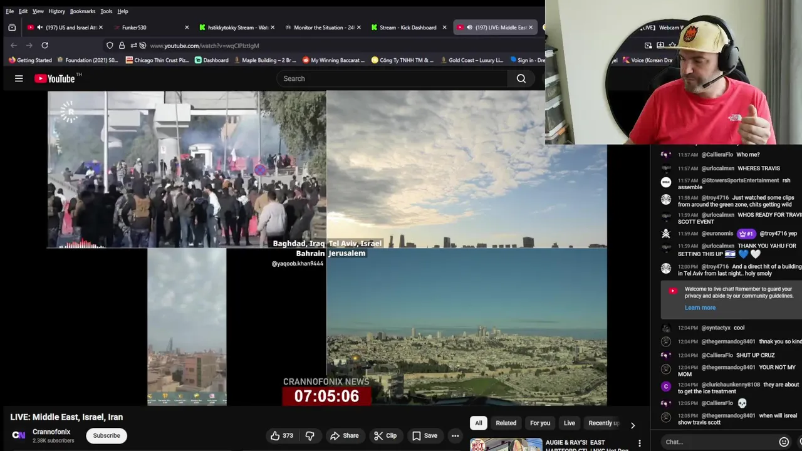Viewport: 802px width, 451px height.
Task: Open the Help menu
Action: click(123, 11)
